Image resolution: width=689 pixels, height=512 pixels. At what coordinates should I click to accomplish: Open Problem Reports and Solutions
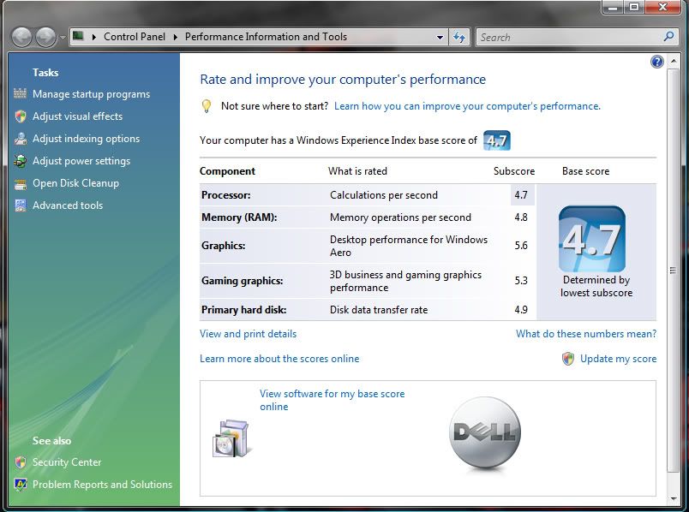coord(102,485)
